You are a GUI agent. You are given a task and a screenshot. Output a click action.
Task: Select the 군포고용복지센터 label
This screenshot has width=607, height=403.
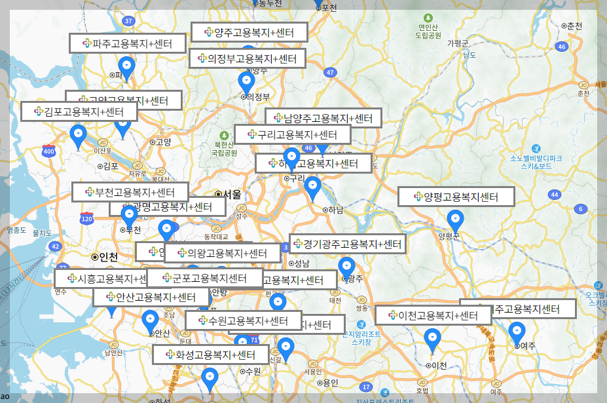(205, 278)
